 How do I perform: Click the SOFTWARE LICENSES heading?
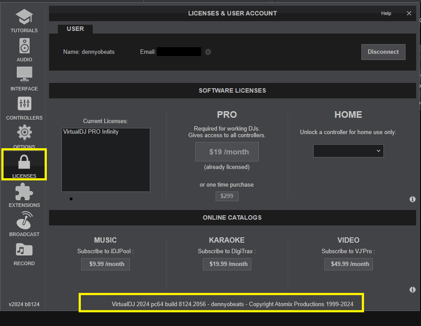coord(232,90)
